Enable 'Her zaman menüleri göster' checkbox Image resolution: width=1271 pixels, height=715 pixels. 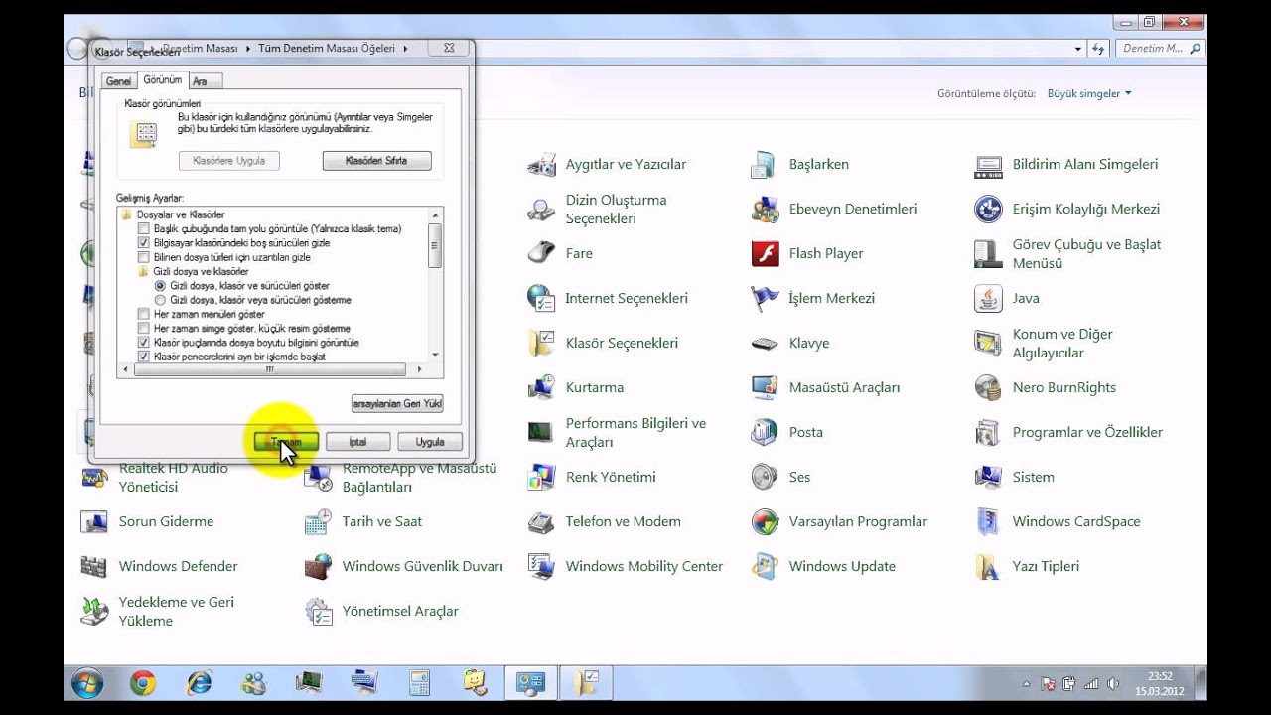[x=145, y=314]
